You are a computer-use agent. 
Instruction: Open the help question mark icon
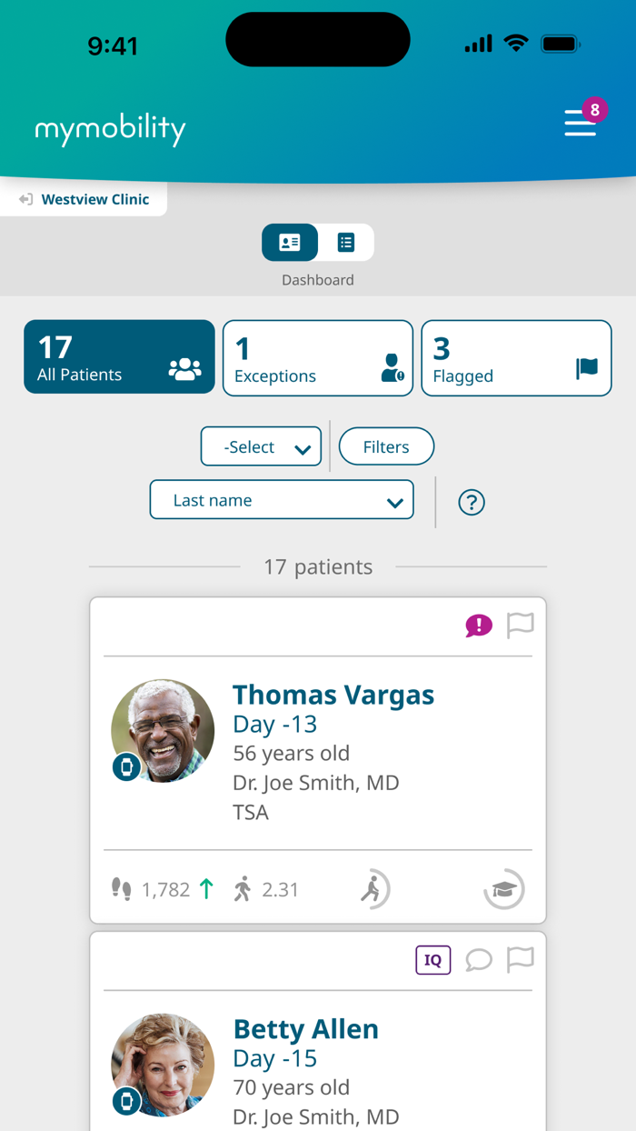pos(472,502)
